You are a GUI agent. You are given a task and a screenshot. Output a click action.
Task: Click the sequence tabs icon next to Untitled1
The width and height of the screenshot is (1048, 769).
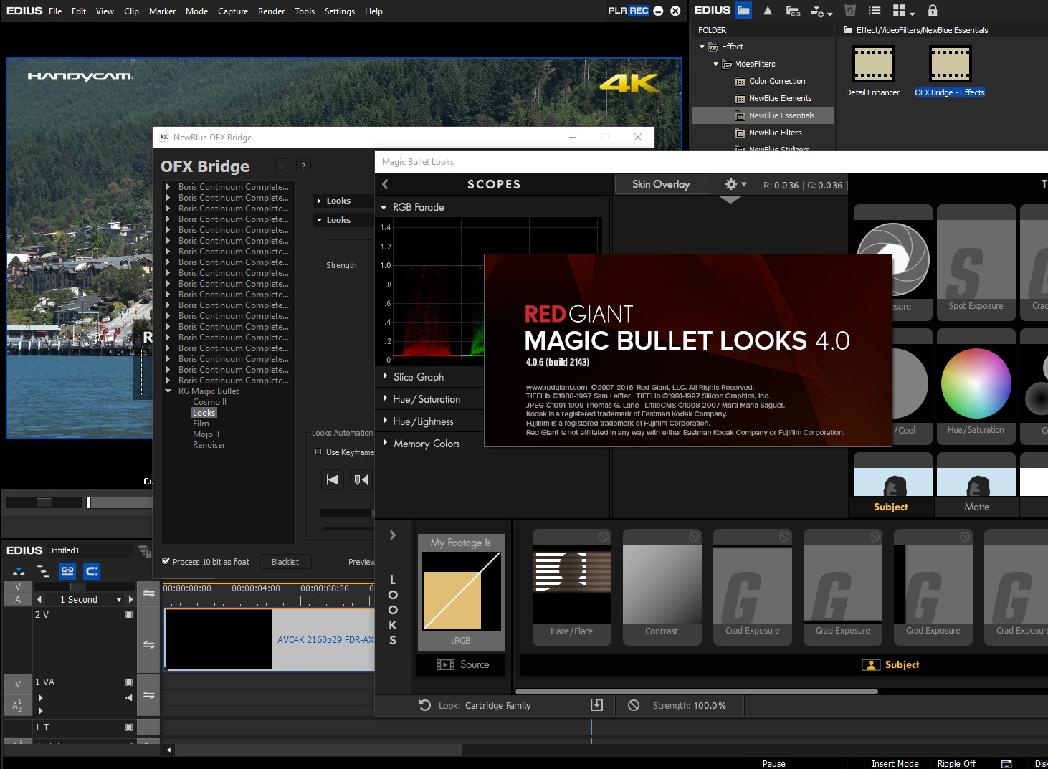(145, 551)
